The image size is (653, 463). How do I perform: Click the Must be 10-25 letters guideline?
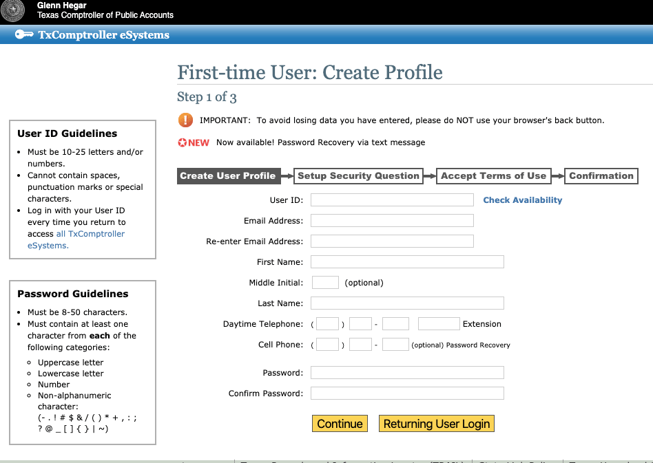(85, 158)
